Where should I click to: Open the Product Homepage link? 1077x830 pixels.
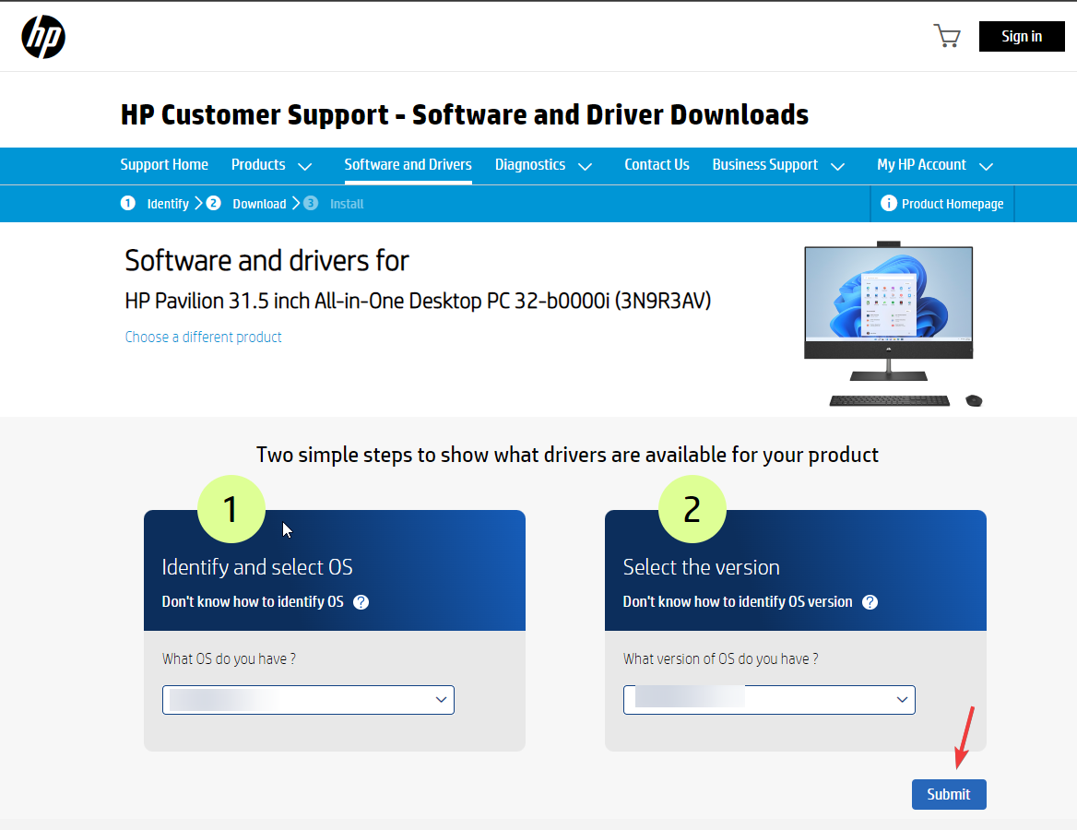pos(953,204)
